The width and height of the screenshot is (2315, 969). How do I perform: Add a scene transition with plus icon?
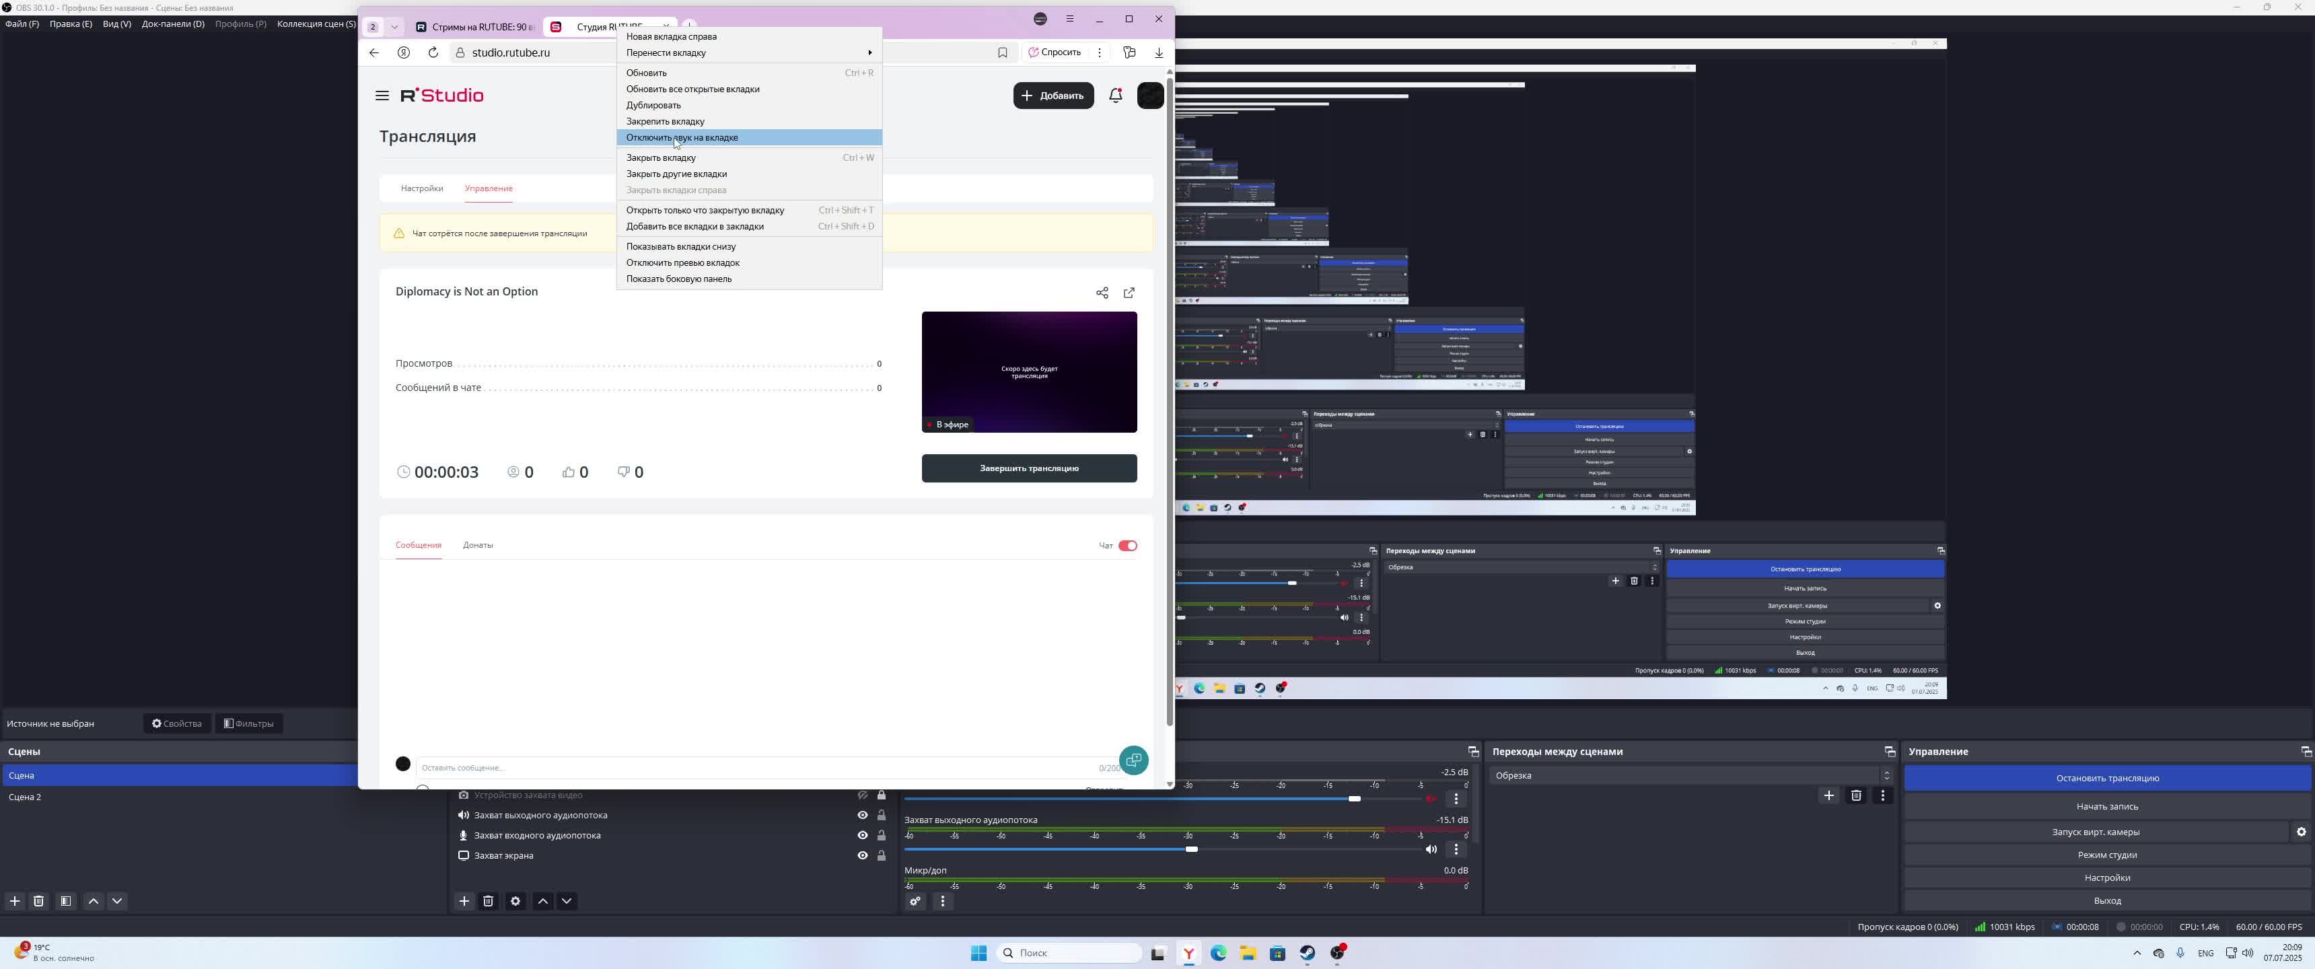click(x=1829, y=795)
